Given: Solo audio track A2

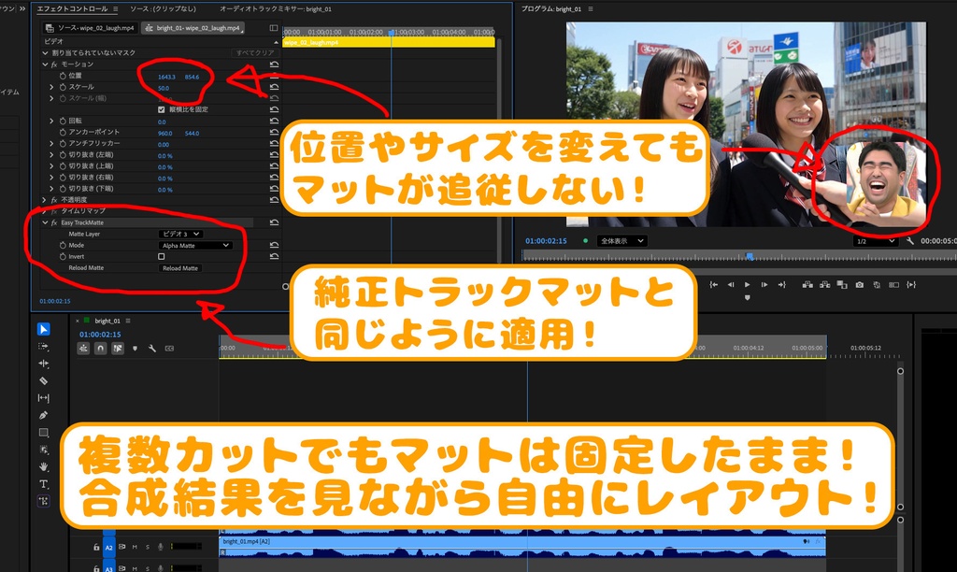Looking at the screenshot, I should 148,547.
